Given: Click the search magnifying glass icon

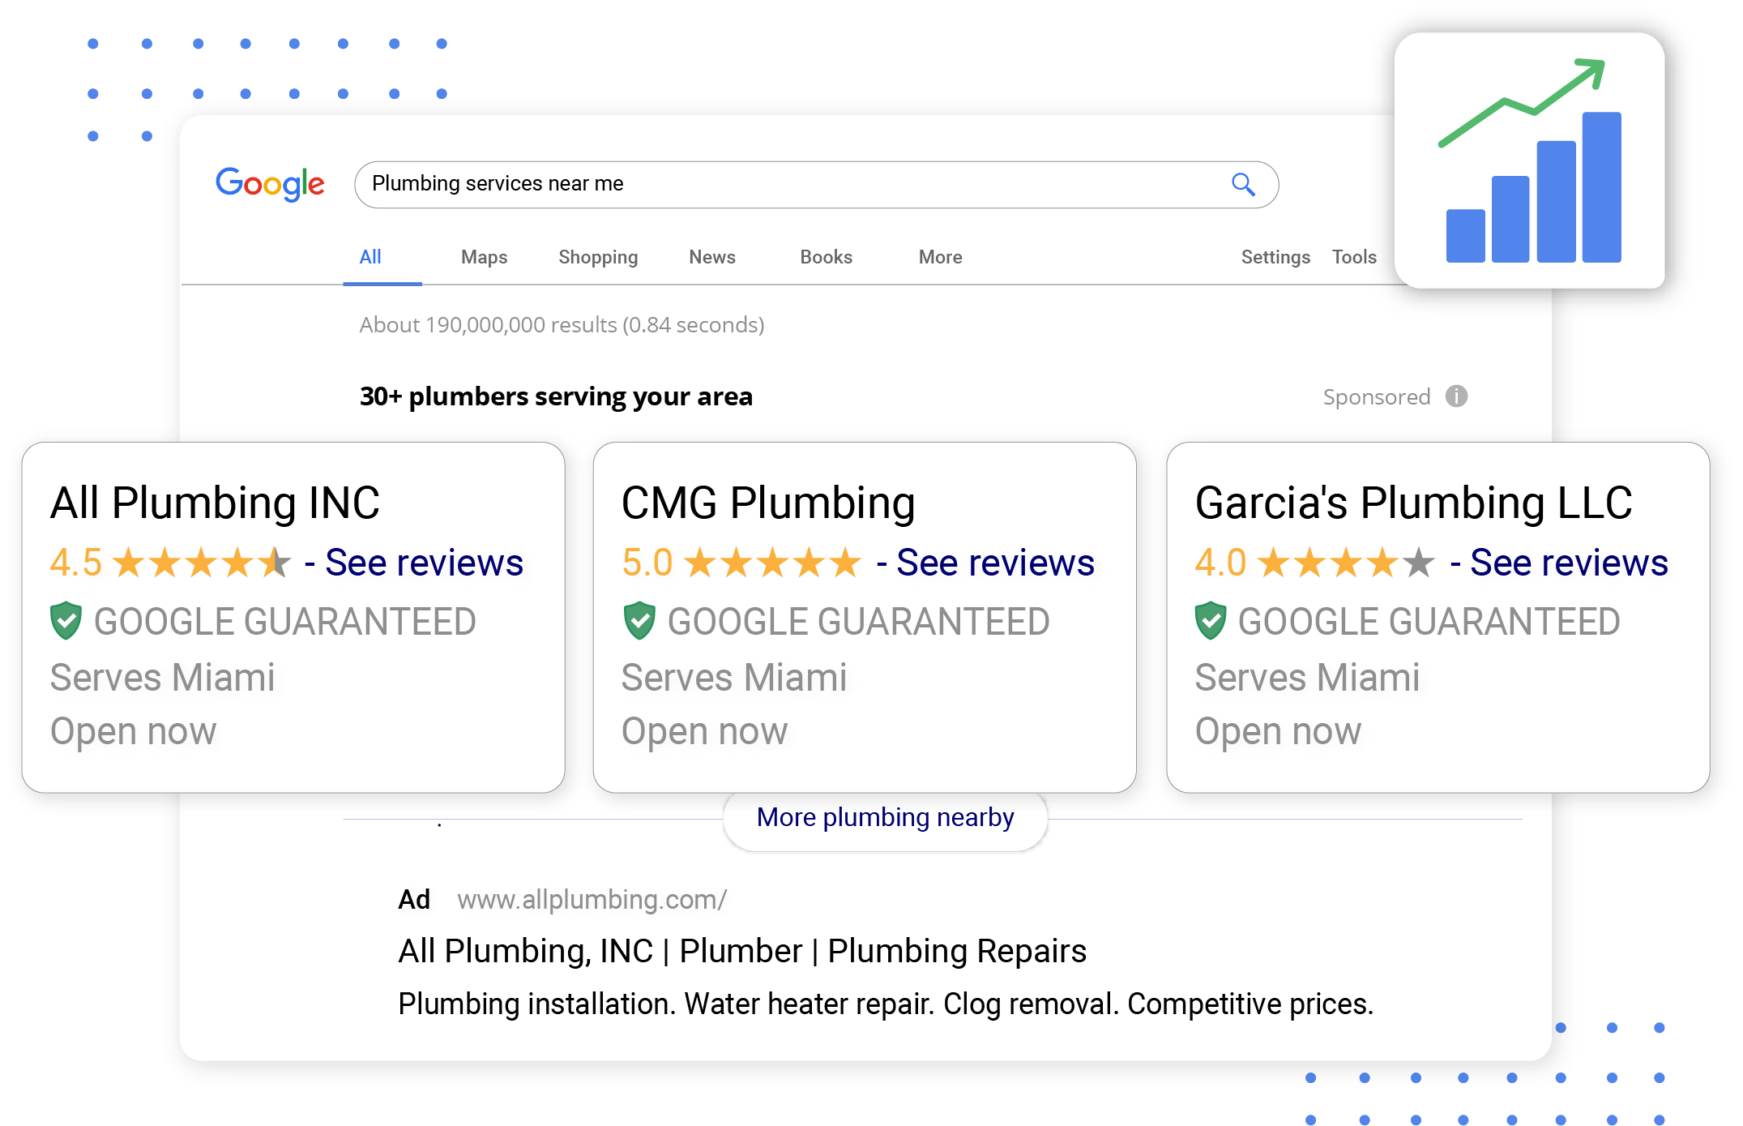Looking at the screenshot, I should 1242,184.
